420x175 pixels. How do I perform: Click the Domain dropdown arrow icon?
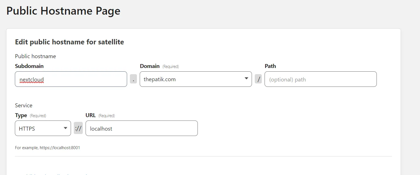(246, 78)
